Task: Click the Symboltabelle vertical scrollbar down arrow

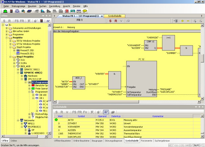Action: [202, 136]
